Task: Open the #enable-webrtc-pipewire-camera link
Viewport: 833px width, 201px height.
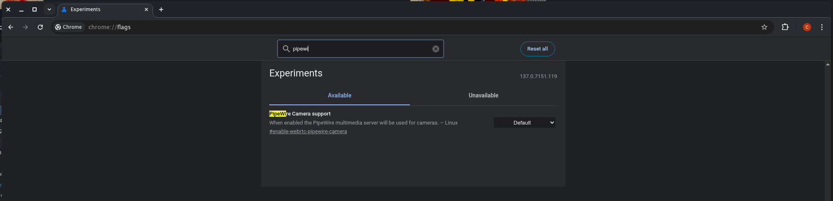Action: pyautogui.click(x=308, y=132)
